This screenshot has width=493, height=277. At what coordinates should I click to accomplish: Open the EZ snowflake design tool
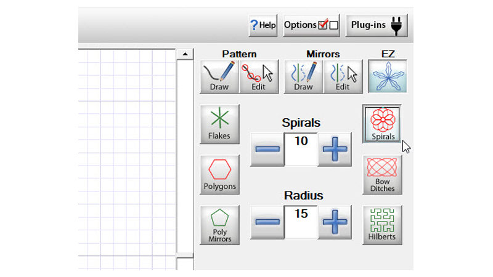387,76
